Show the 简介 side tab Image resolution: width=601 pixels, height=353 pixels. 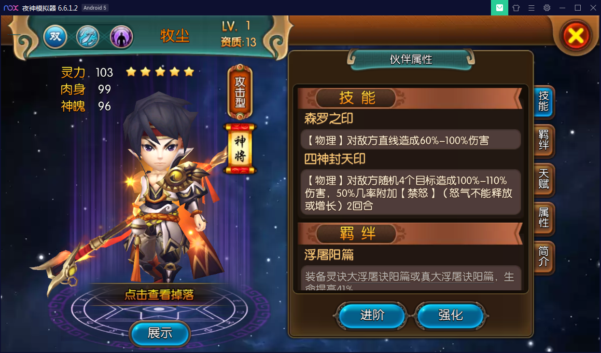(x=544, y=257)
